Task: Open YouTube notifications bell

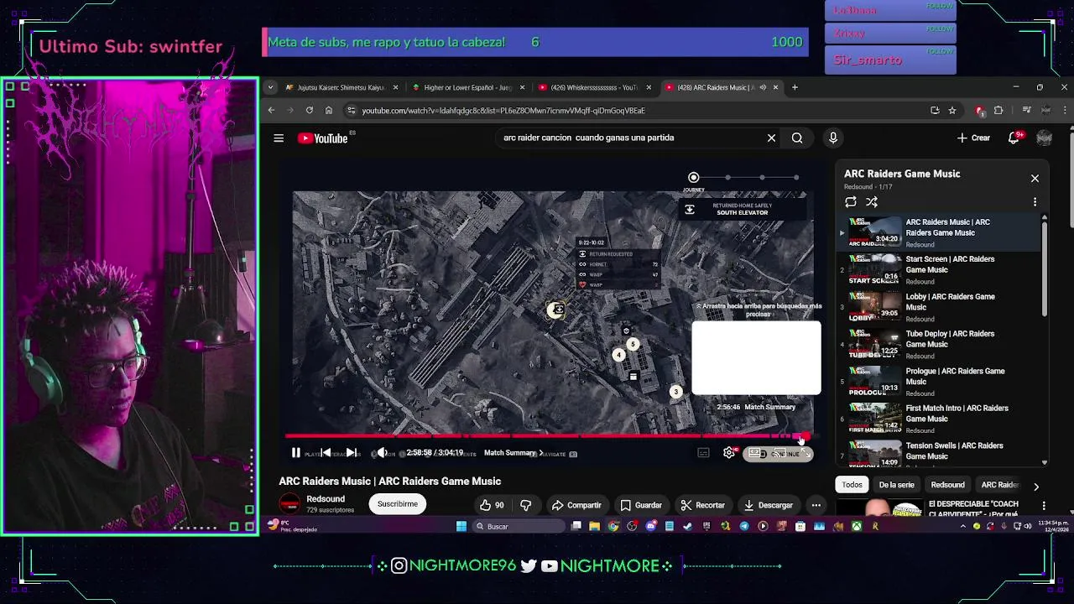Action: coord(1014,138)
